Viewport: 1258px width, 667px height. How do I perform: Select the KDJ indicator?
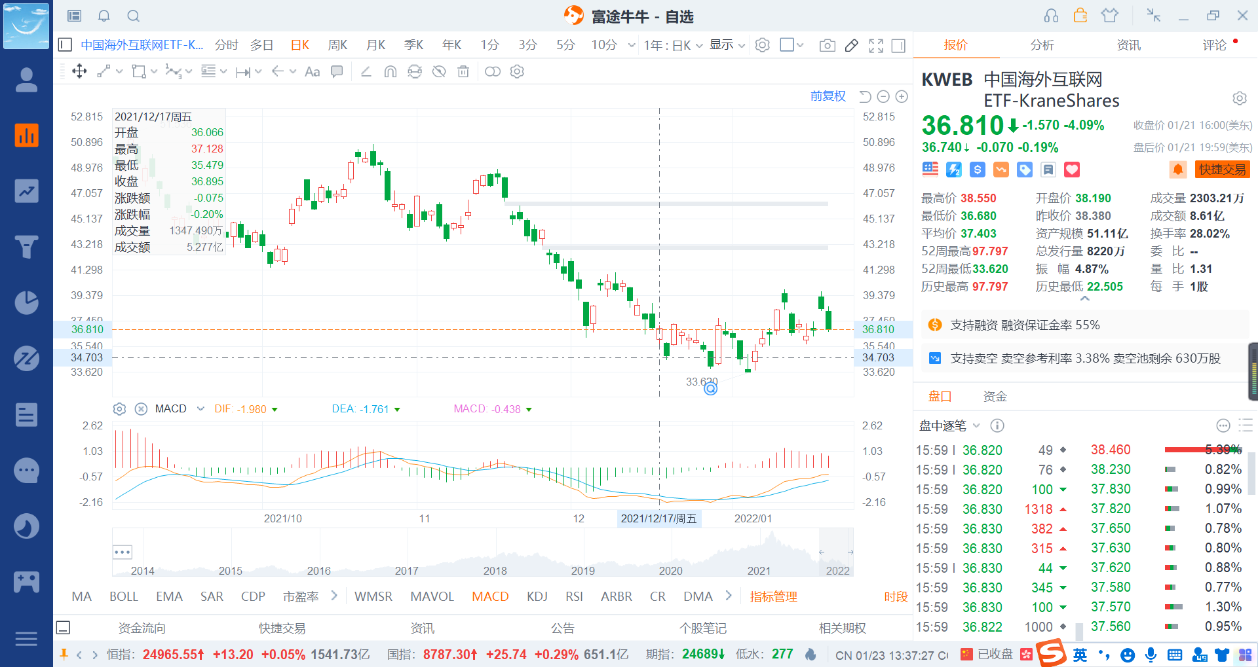coord(537,596)
